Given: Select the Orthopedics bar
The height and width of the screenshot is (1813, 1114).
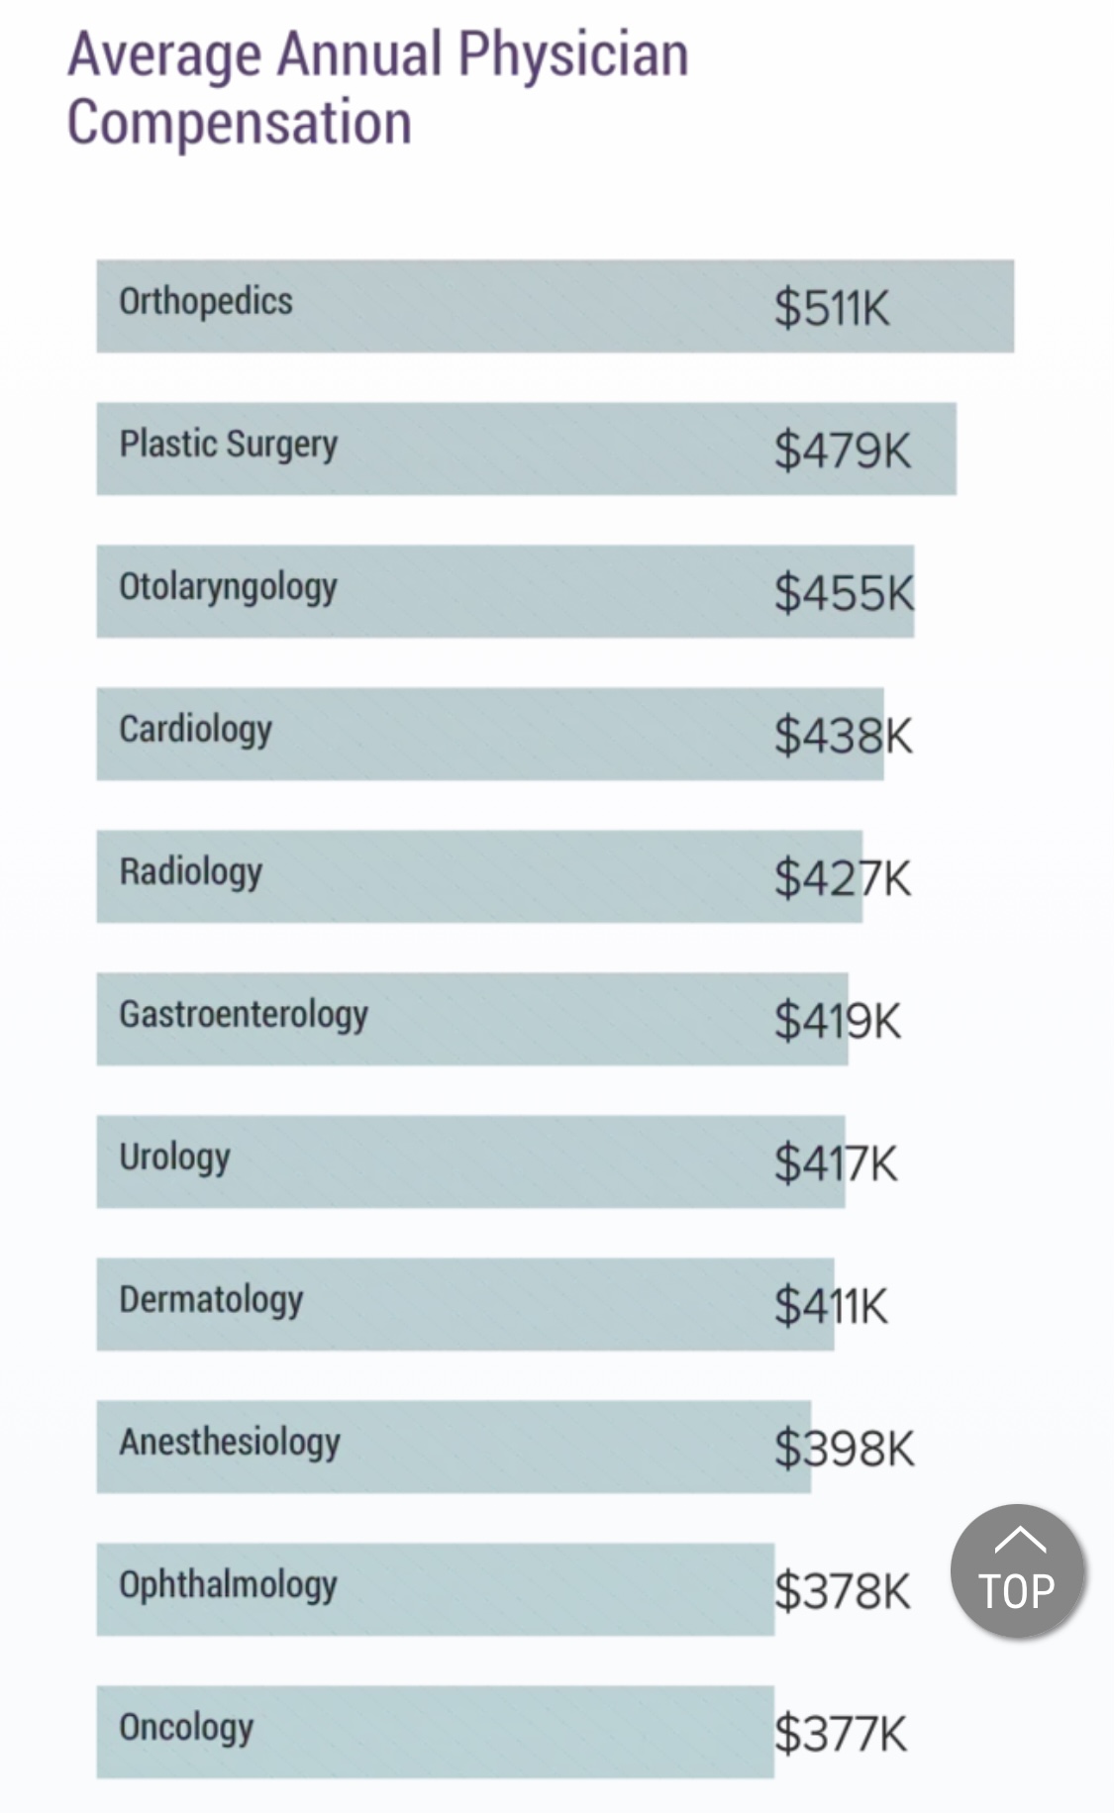Looking at the screenshot, I should click(x=555, y=306).
